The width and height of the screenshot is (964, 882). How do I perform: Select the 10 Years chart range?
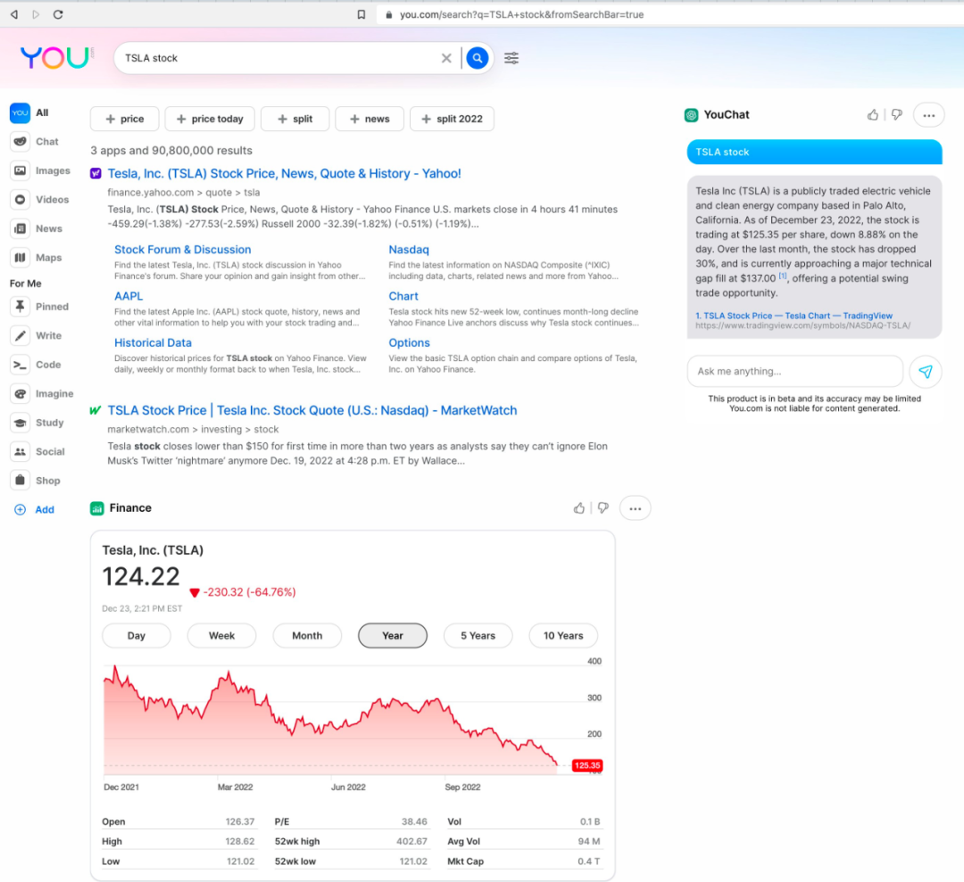pyautogui.click(x=563, y=636)
